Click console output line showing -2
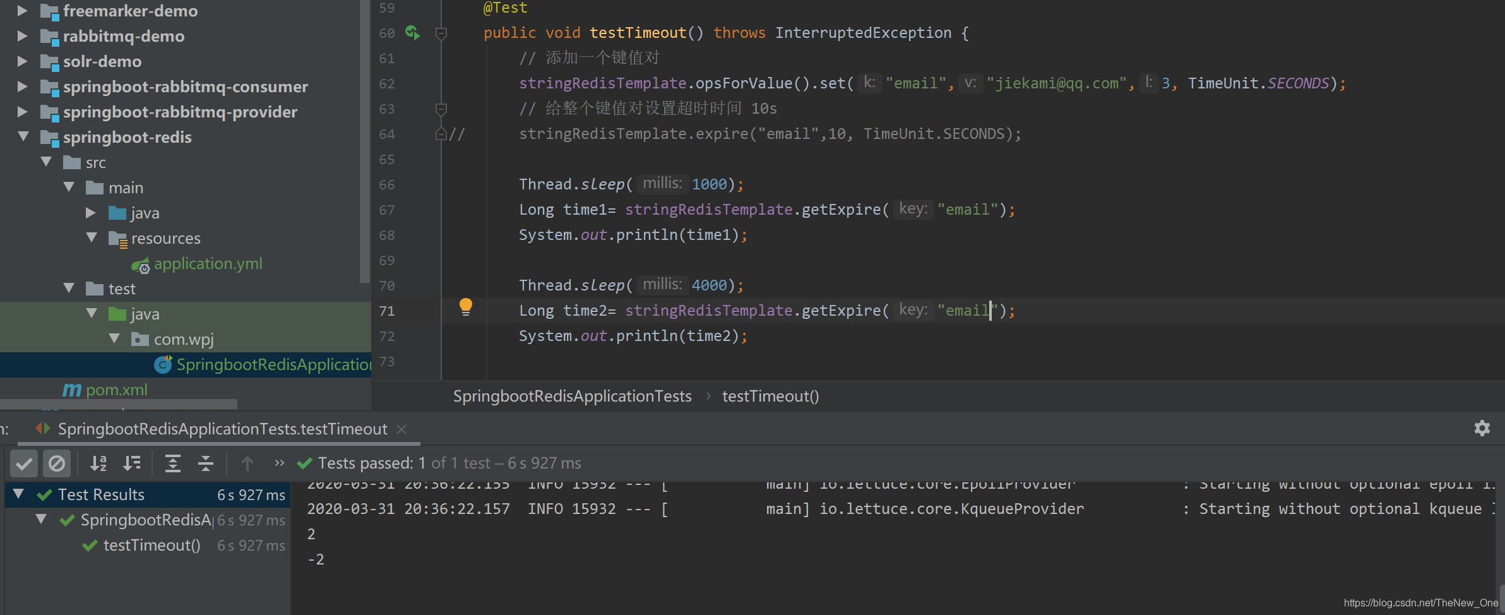1505x615 pixels. click(316, 559)
